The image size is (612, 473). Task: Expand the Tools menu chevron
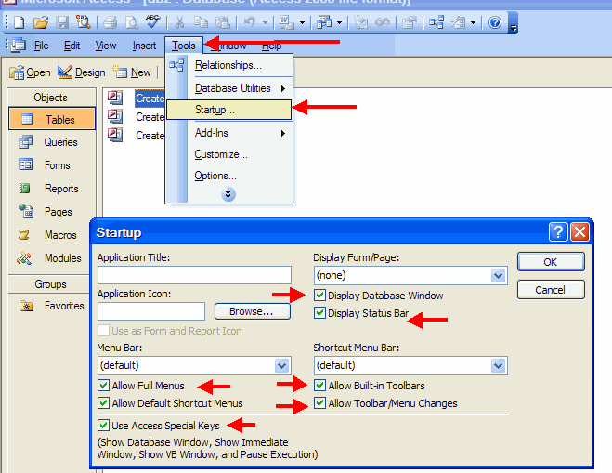tap(228, 194)
